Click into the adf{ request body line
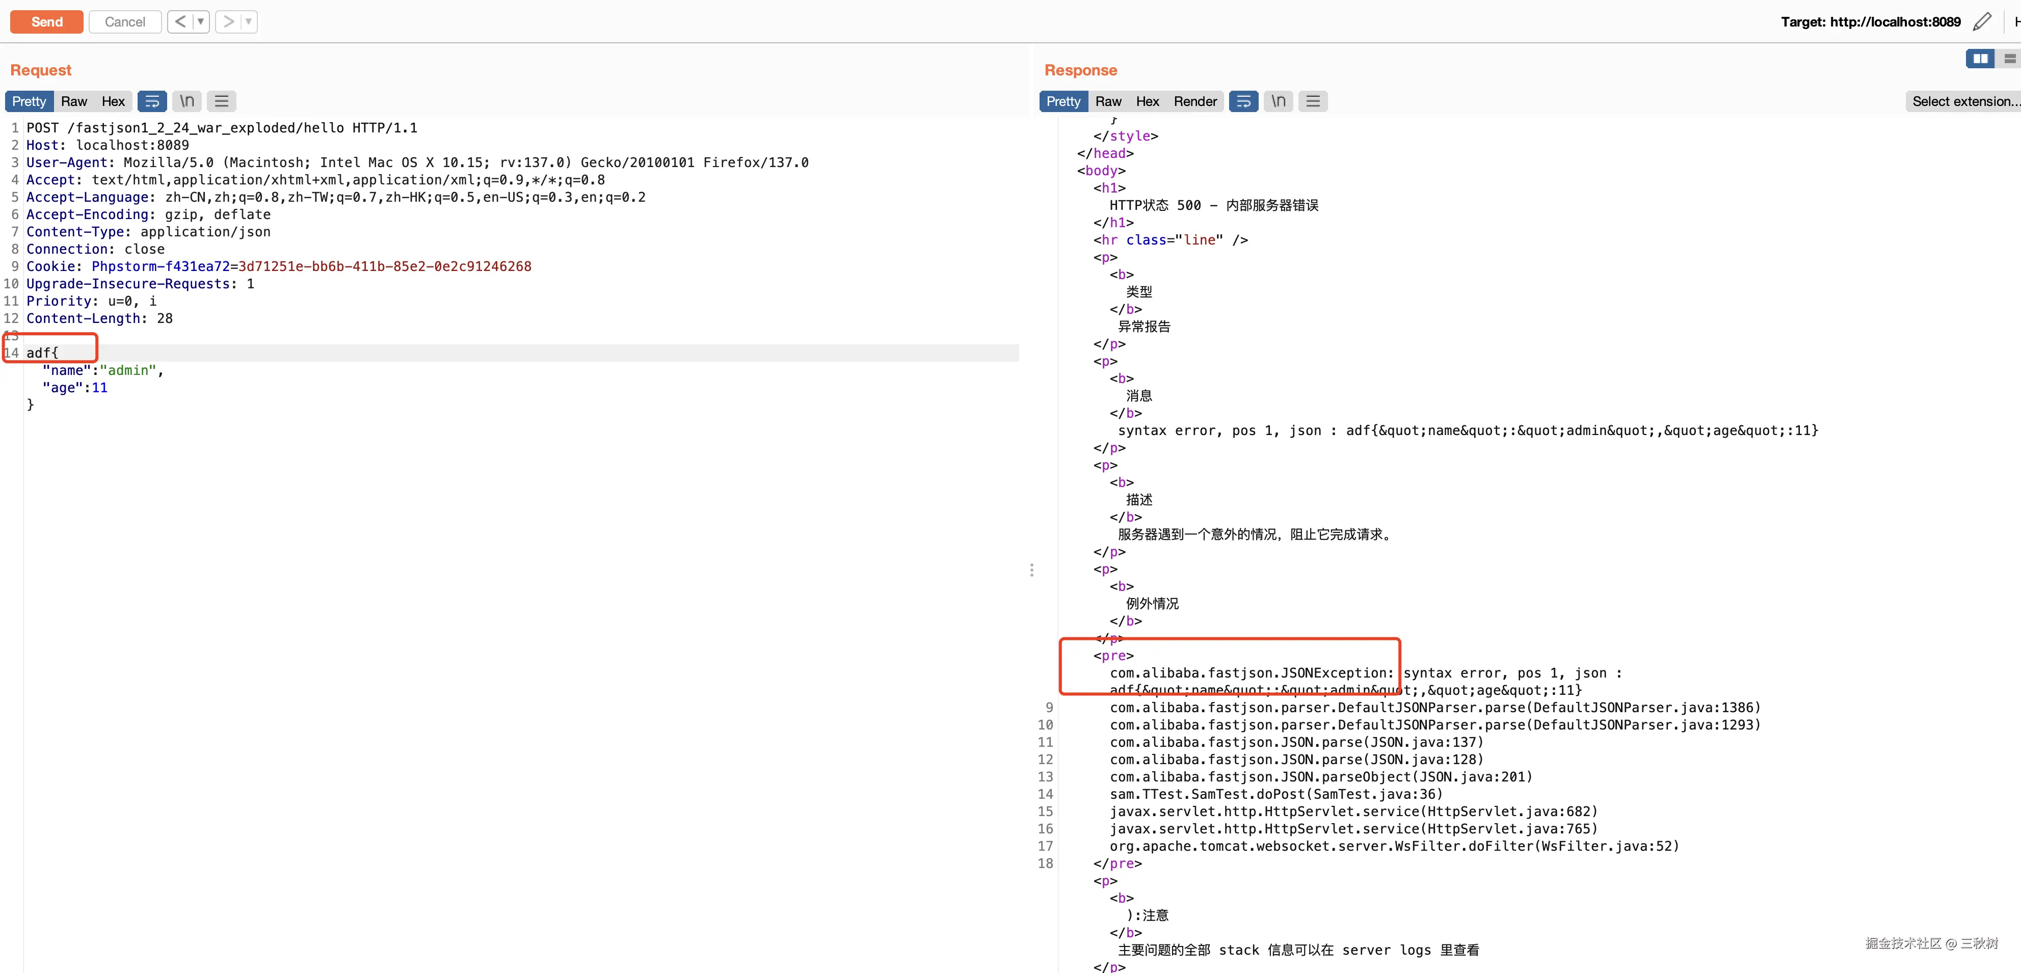The image size is (2021, 973). coord(42,353)
